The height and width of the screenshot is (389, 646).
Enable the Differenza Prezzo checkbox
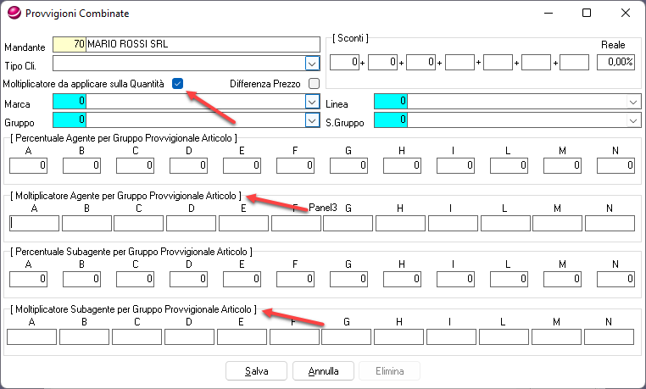[315, 83]
